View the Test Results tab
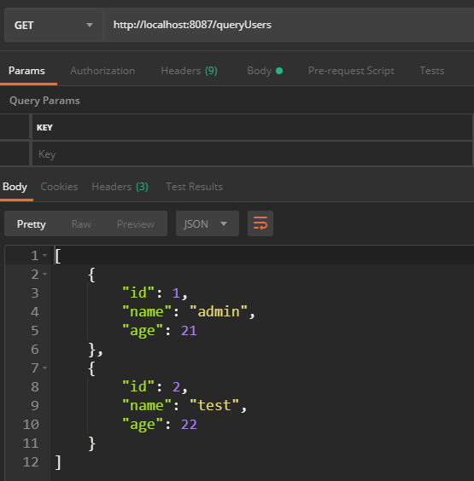The width and height of the screenshot is (474, 481). (194, 187)
